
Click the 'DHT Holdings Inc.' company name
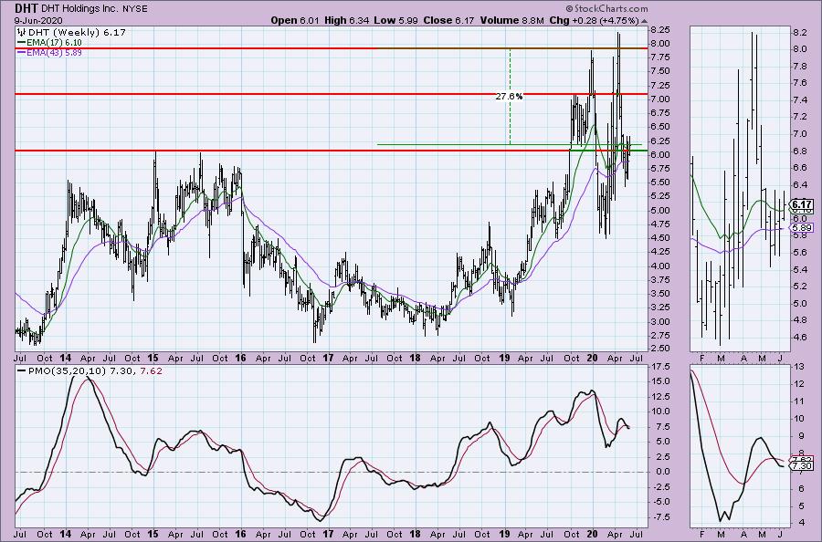point(80,9)
